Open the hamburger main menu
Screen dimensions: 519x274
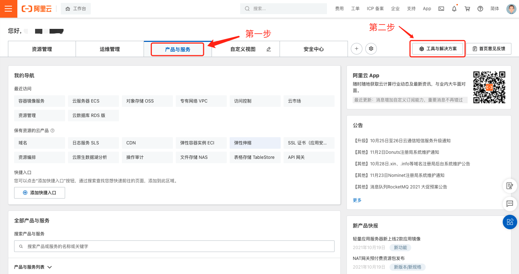(x=8, y=9)
